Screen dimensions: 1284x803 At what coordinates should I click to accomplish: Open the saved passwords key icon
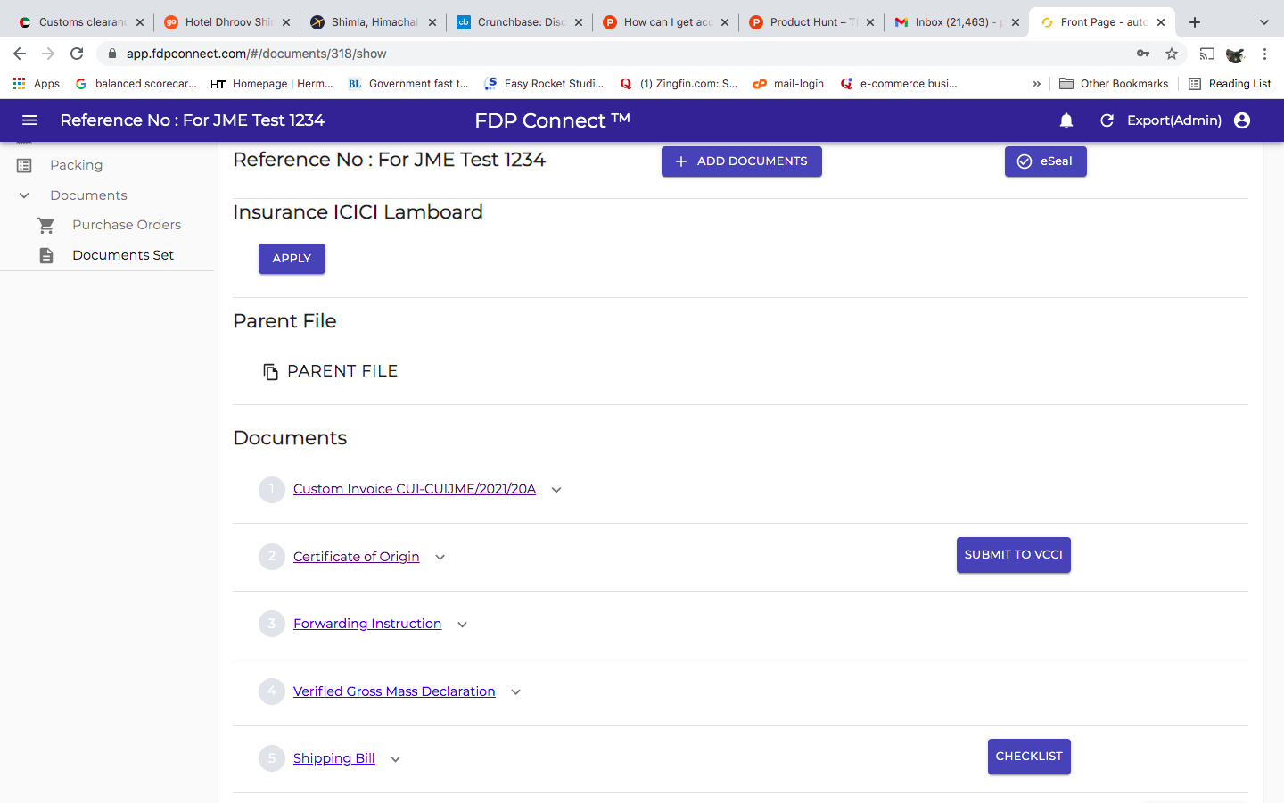pyautogui.click(x=1143, y=54)
